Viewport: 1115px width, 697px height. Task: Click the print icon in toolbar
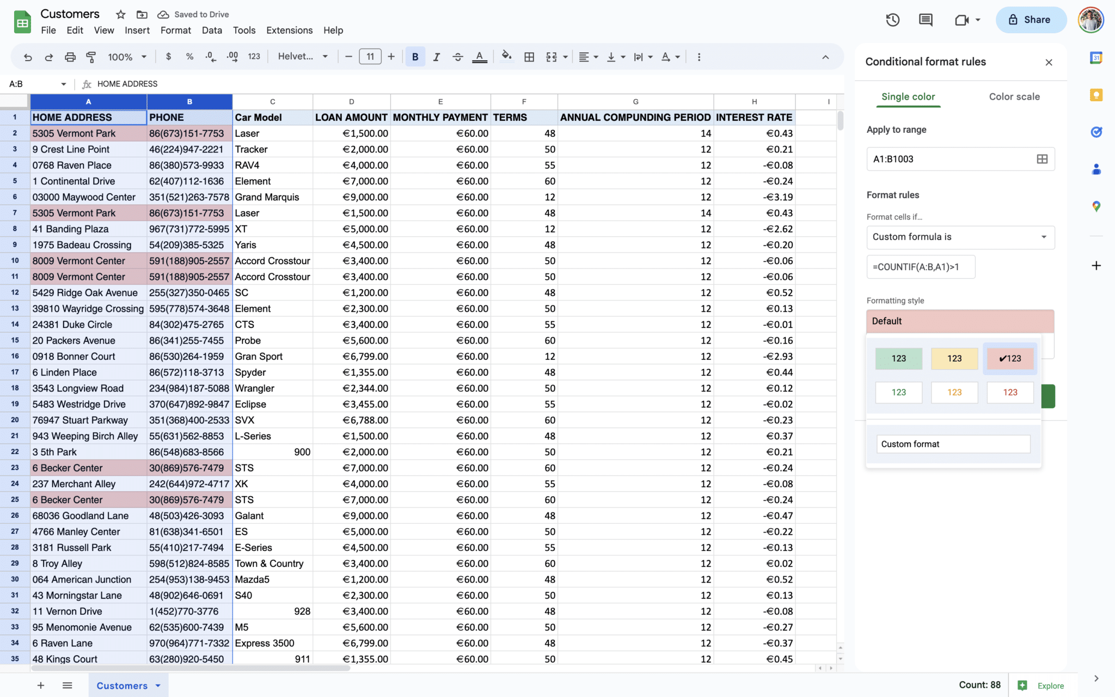pos(70,57)
